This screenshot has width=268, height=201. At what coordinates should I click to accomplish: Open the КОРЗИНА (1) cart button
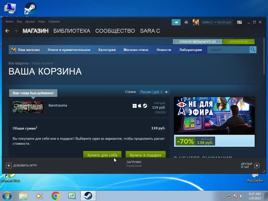(239, 42)
